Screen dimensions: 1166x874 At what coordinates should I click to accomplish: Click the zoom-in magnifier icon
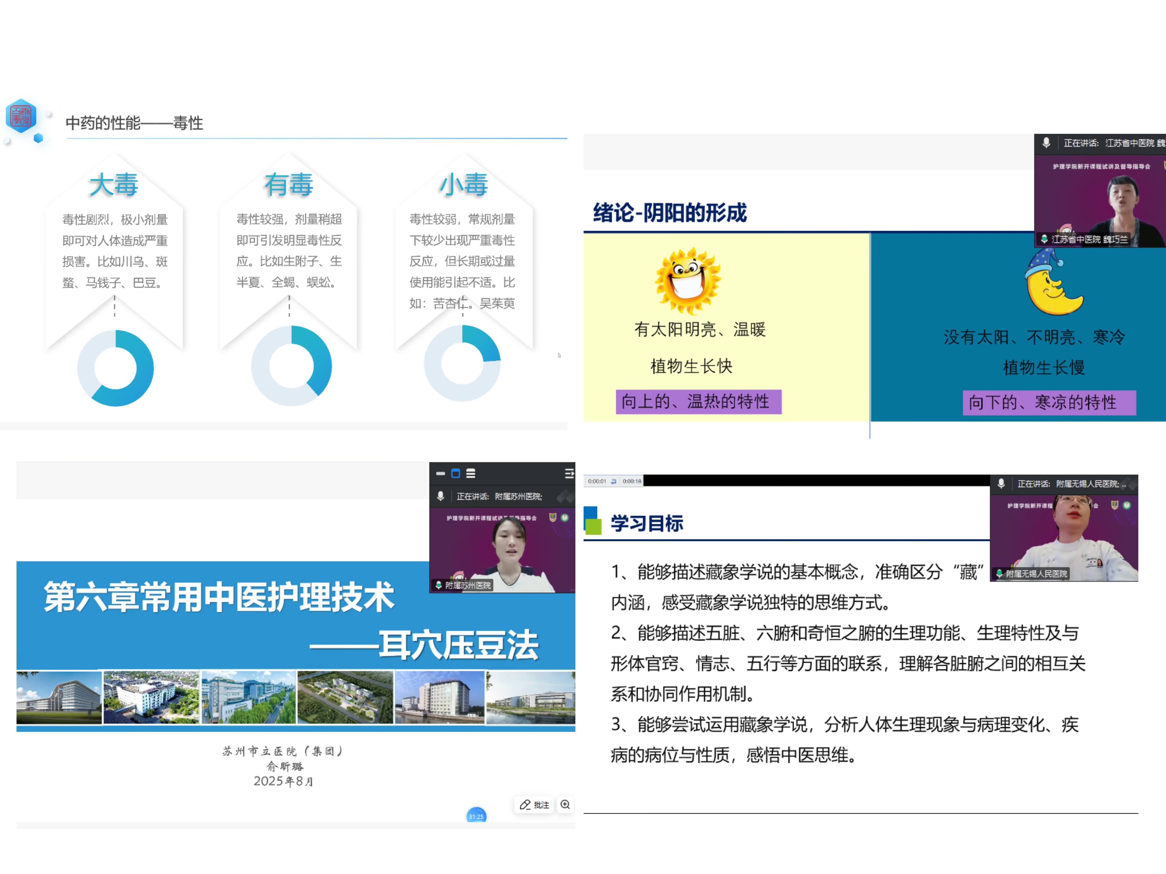tap(565, 804)
